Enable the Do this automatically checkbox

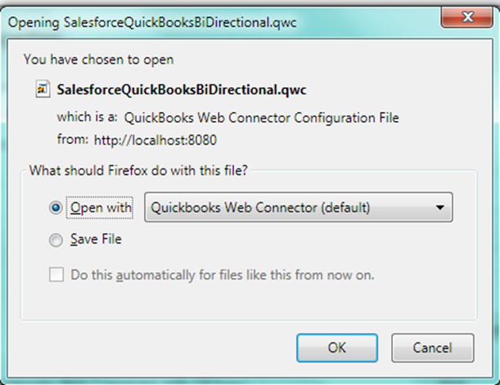(56, 275)
